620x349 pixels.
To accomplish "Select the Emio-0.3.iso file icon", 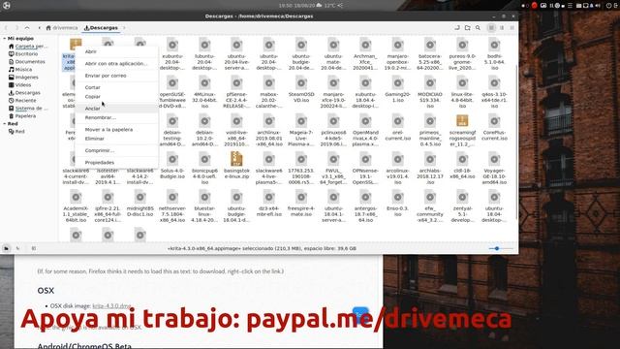I will (398, 197).
